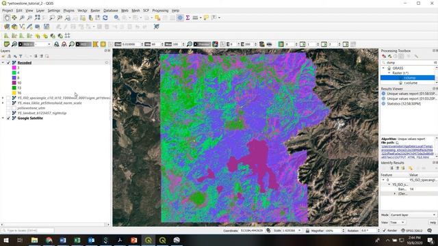The width and height of the screenshot is (438, 246).
Task: Toggle the scale lock icon in status bar
Action: 307,231
